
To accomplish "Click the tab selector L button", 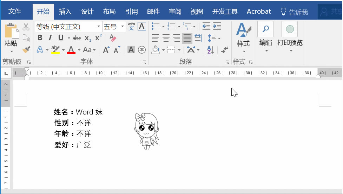I will click(x=6, y=74).
